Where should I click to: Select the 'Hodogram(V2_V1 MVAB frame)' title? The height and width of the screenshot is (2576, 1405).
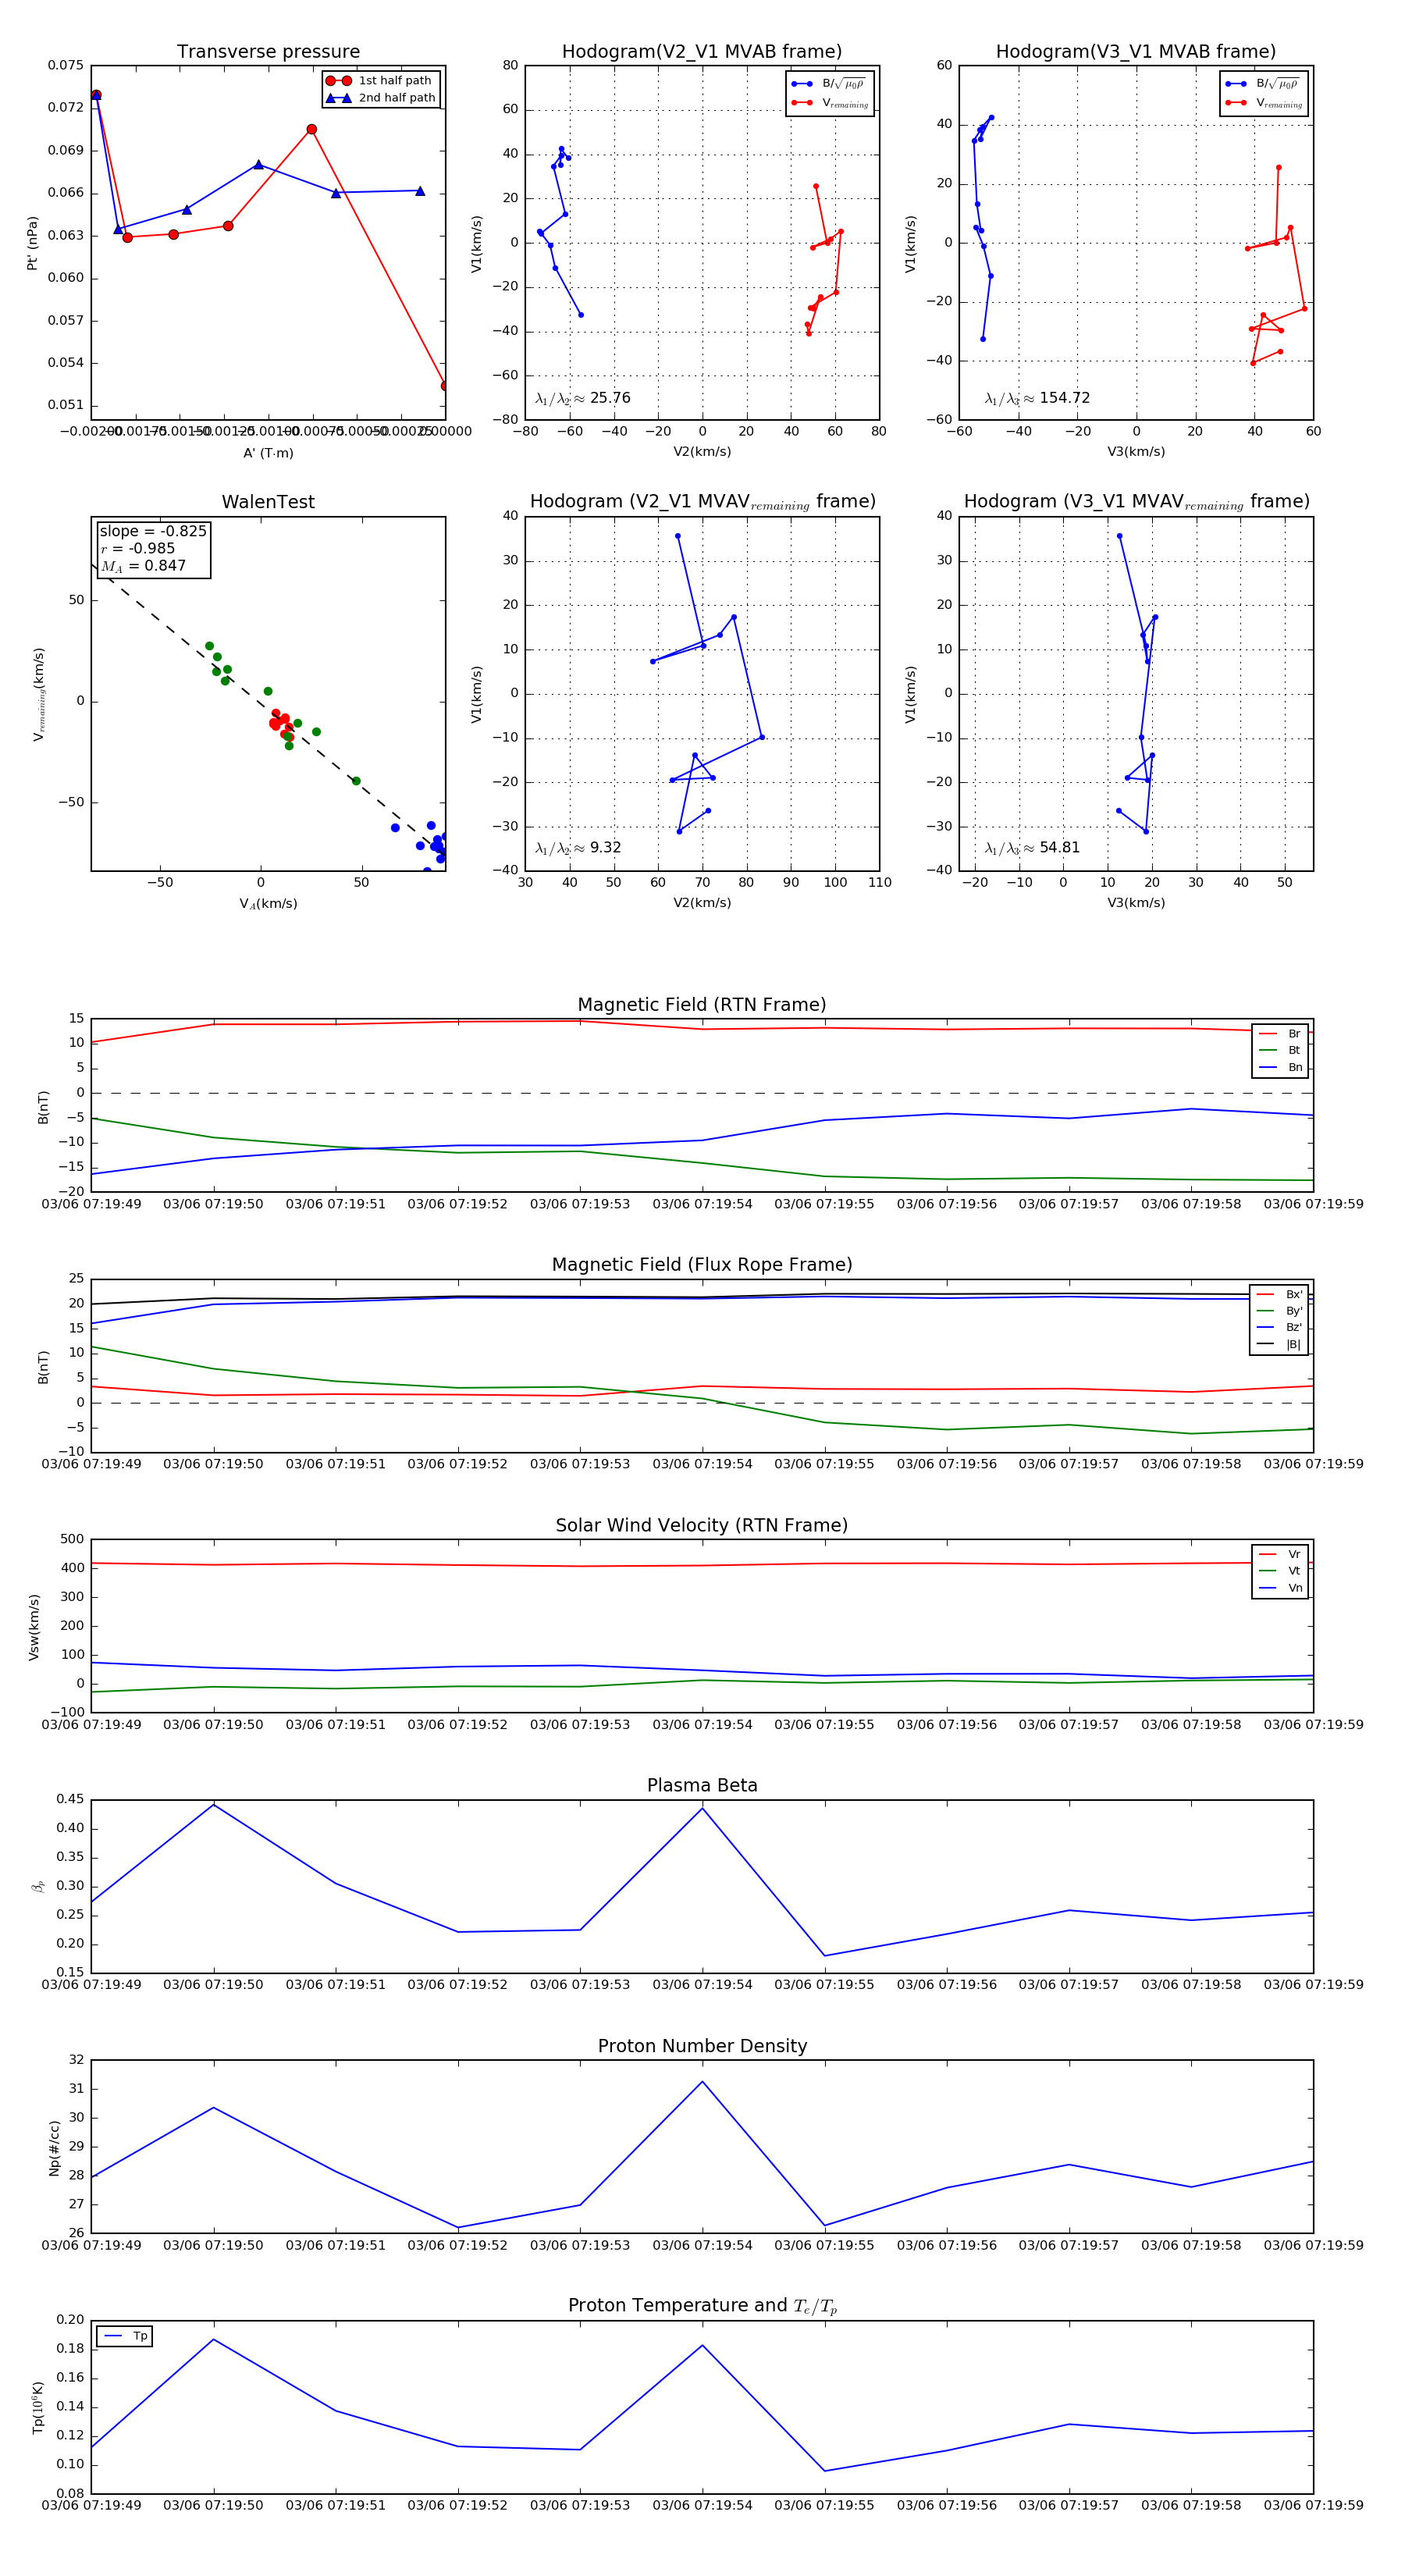pyautogui.click(x=702, y=52)
